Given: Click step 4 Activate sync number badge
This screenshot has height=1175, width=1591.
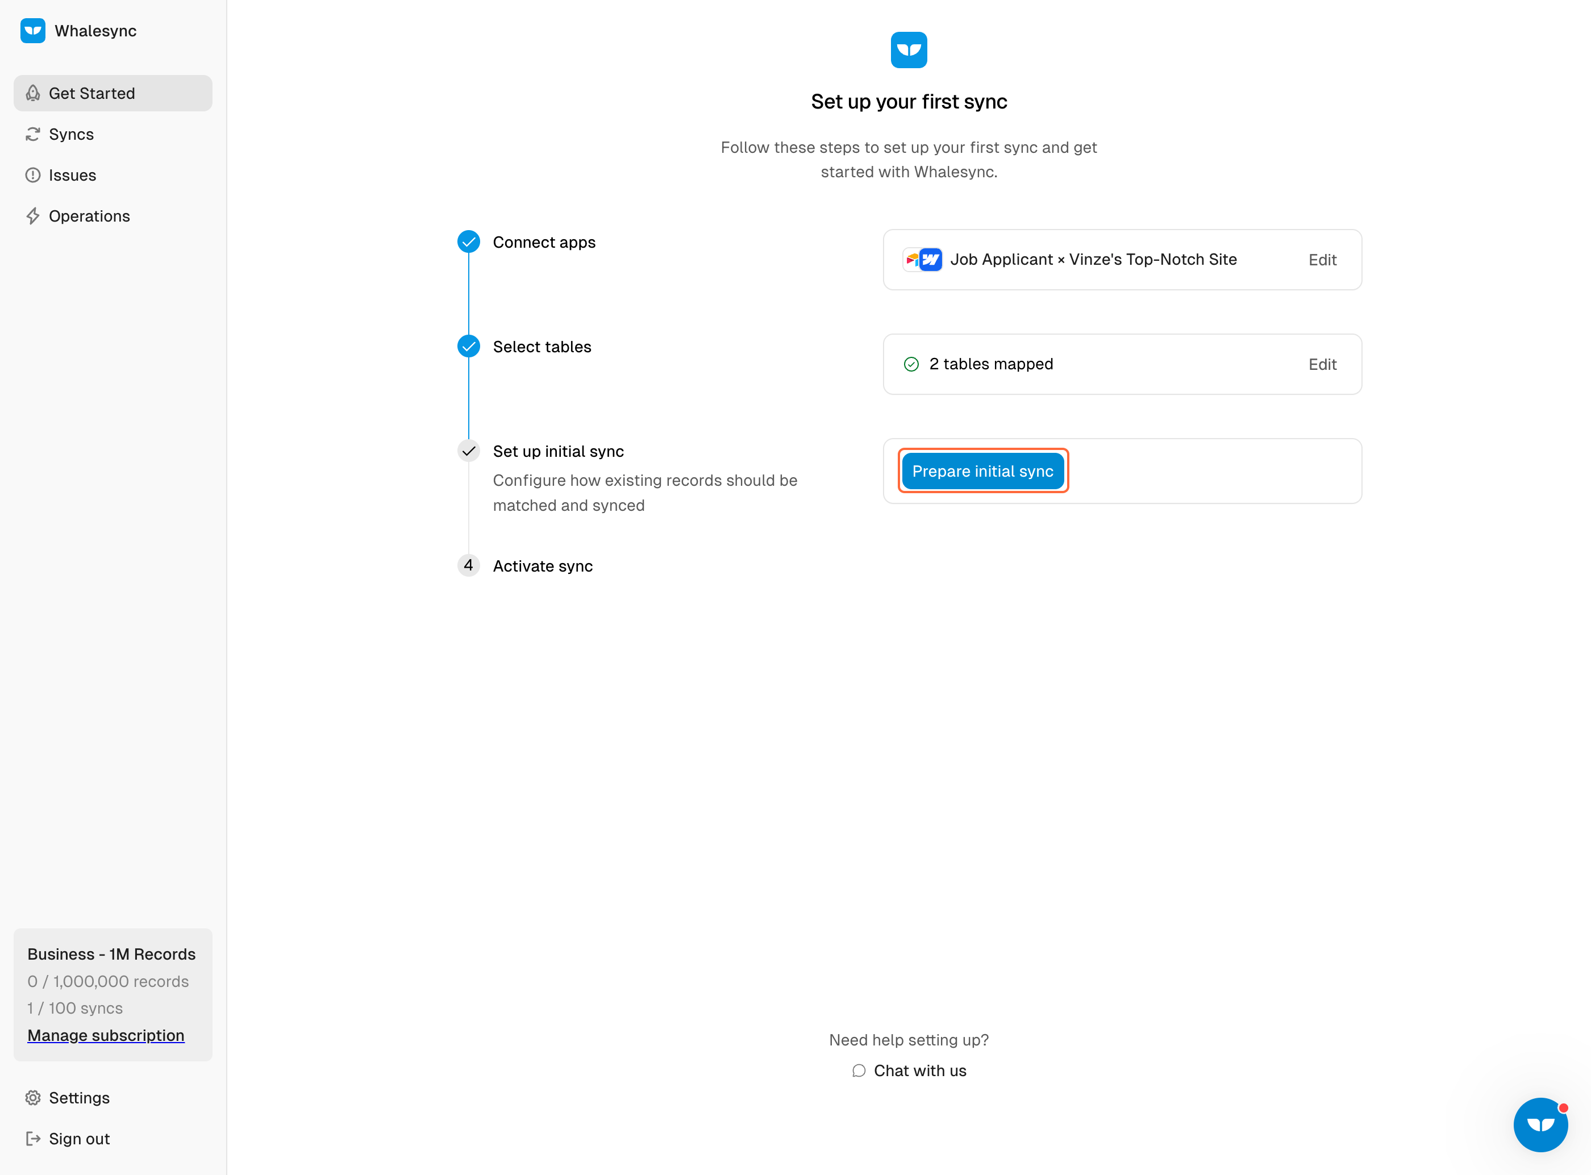Looking at the screenshot, I should click(468, 565).
